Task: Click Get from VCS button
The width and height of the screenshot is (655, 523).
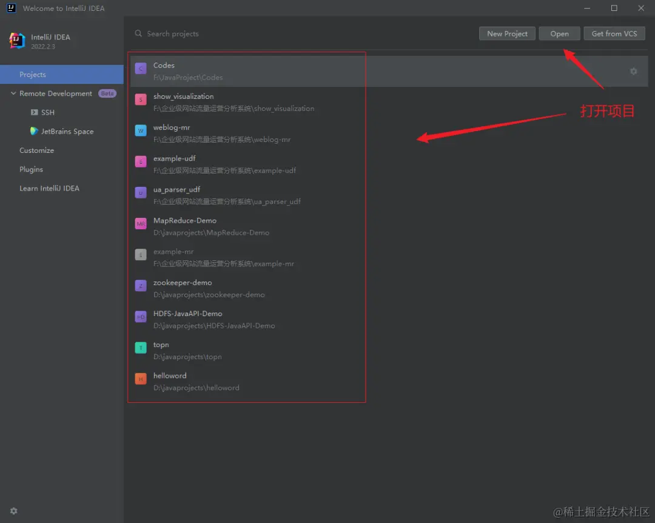Action: coord(614,33)
